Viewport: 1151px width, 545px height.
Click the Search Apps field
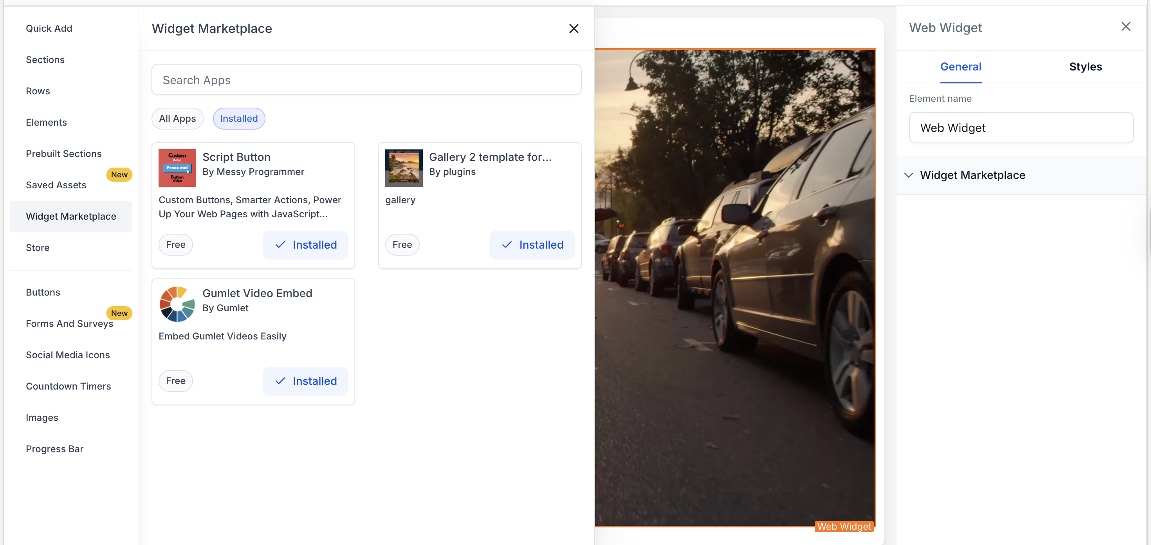[366, 80]
